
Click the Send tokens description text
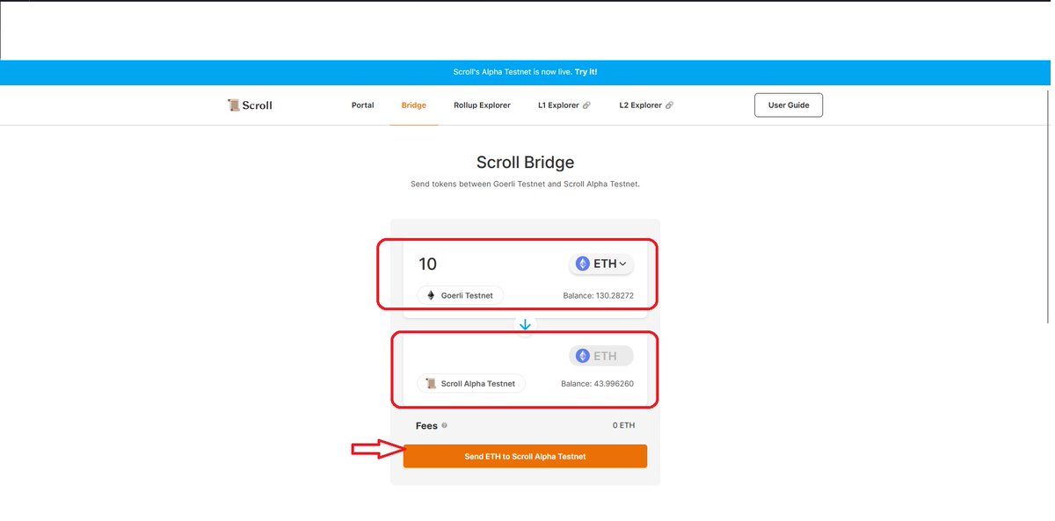(525, 185)
